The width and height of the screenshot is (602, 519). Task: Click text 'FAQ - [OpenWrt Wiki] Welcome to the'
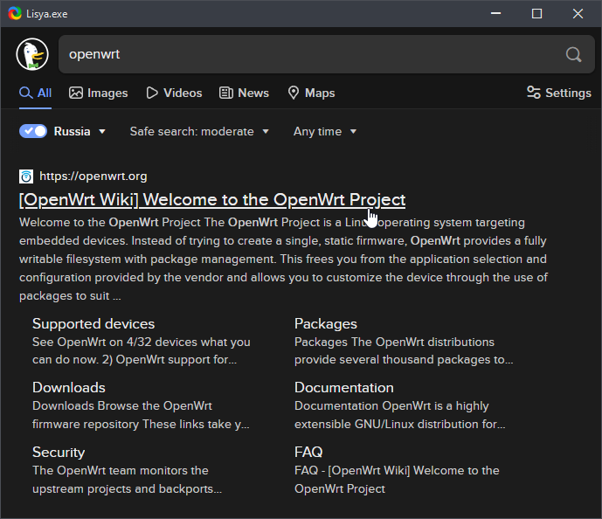click(x=397, y=470)
